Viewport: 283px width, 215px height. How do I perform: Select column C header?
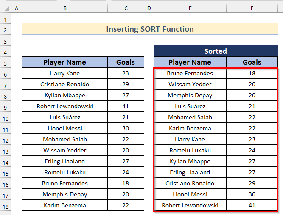(x=126, y=8)
